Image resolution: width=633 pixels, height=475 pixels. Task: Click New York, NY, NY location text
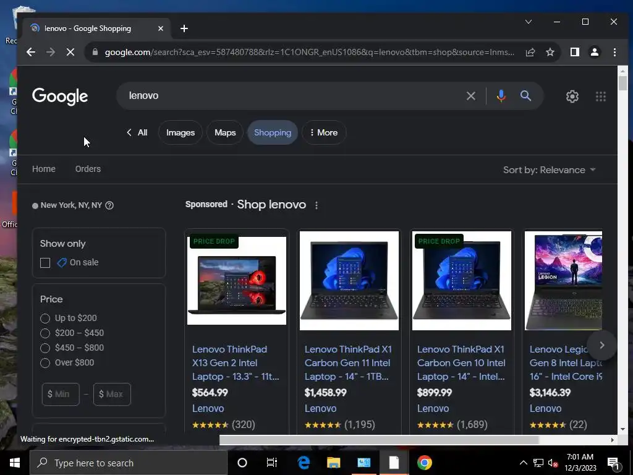click(71, 205)
